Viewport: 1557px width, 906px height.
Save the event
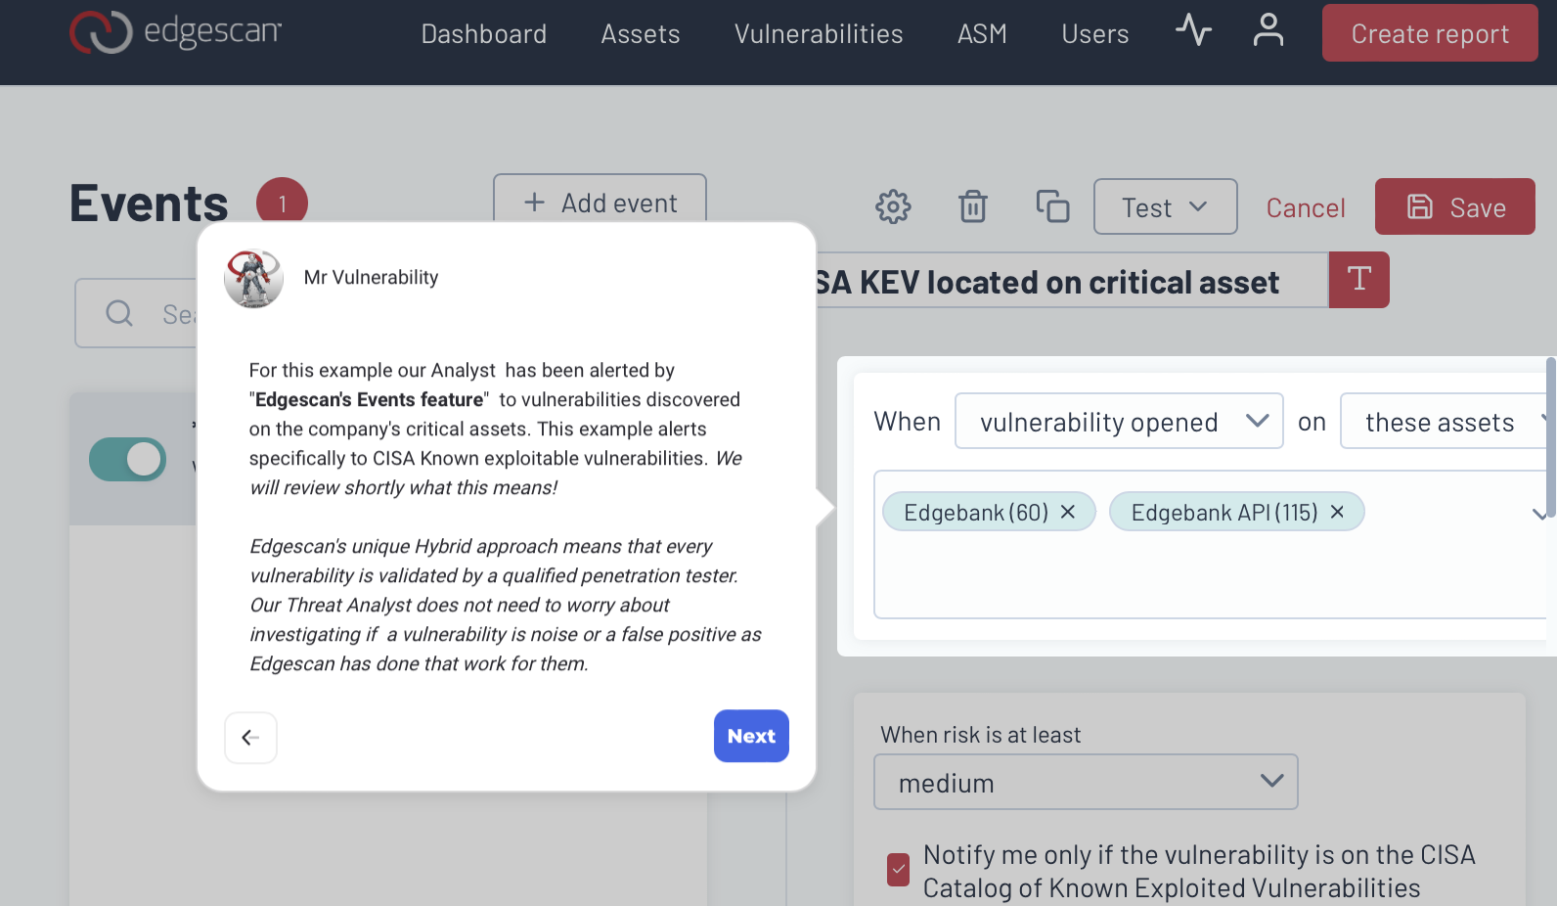tap(1455, 206)
